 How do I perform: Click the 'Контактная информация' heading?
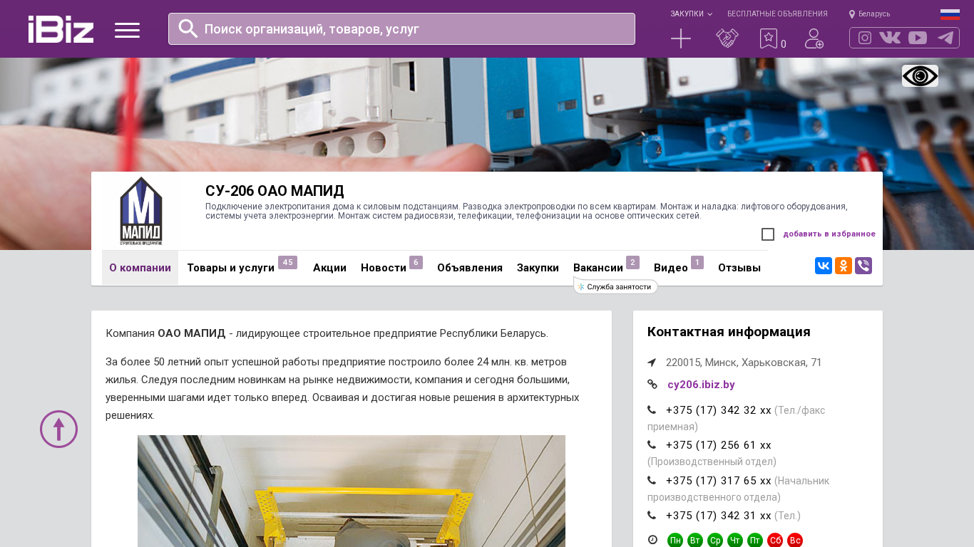coord(729,332)
